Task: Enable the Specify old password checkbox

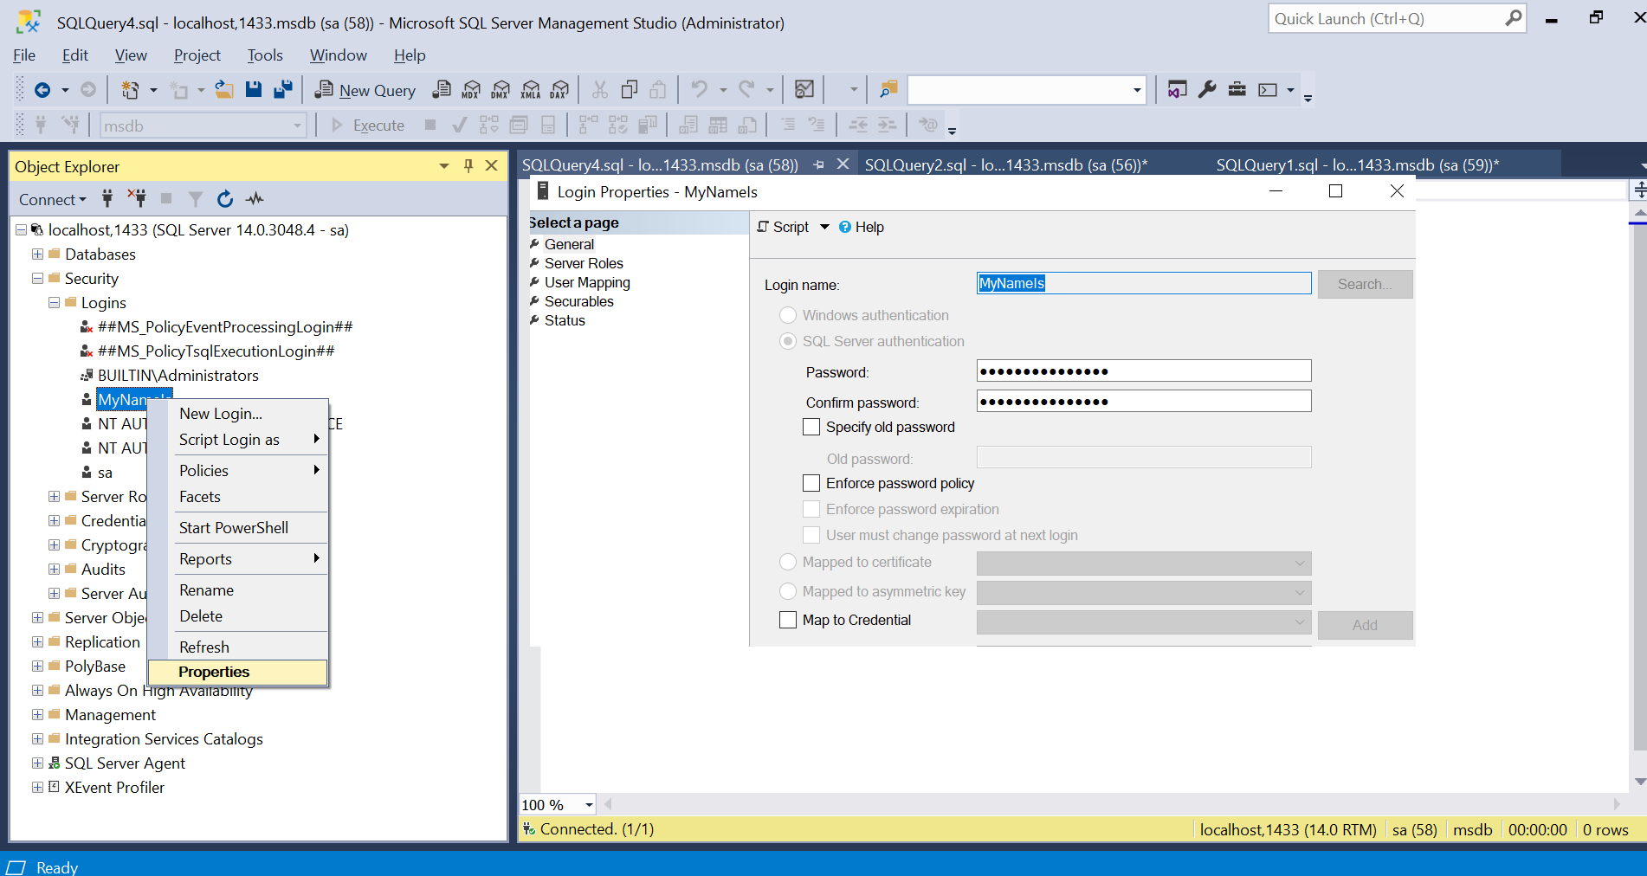Action: point(811,427)
